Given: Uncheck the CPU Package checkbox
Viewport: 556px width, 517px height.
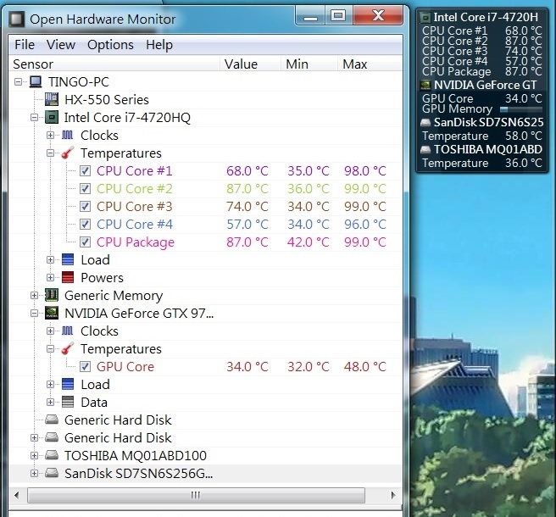Looking at the screenshot, I should tap(85, 242).
